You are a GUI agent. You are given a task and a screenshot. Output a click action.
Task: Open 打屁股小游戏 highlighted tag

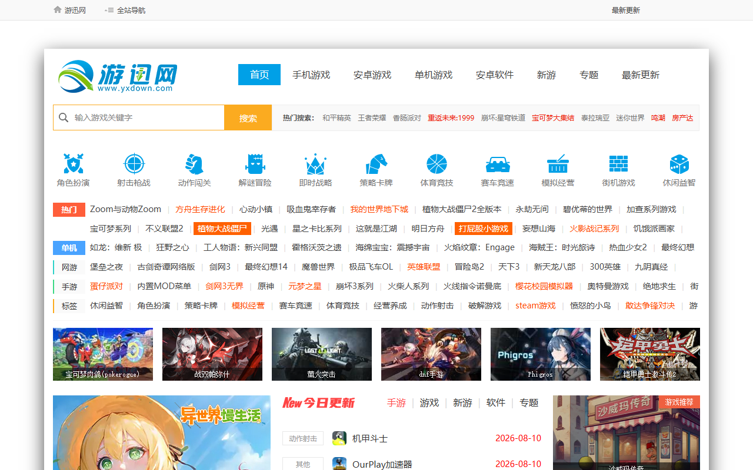484,229
